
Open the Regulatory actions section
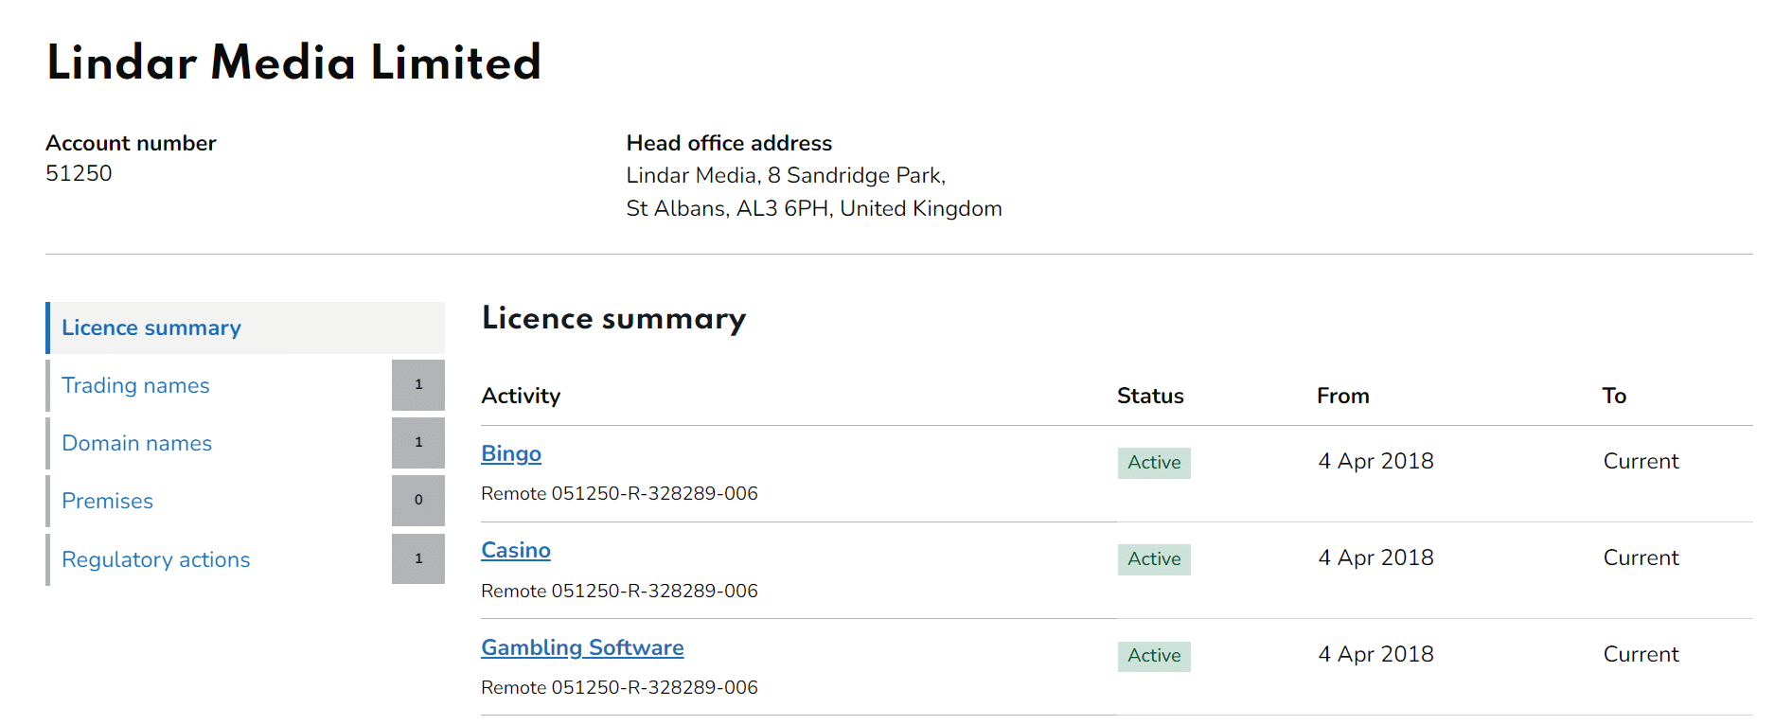pos(155,559)
